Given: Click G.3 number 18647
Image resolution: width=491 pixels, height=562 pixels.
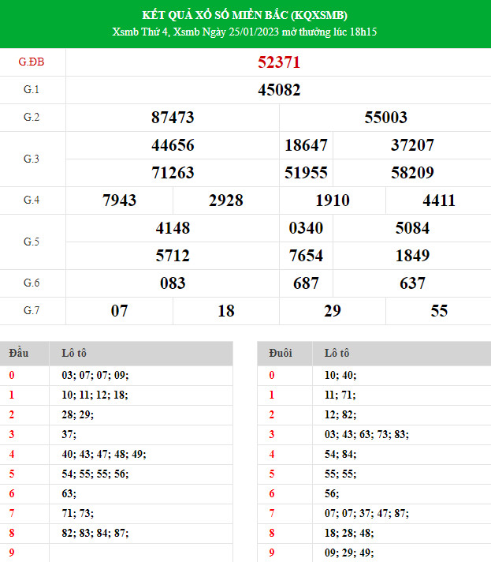Looking at the screenshot, I should [306, 145].
